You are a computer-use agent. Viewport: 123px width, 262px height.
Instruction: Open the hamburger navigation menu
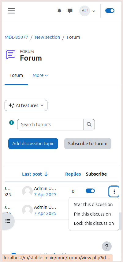tap(11, 11)
